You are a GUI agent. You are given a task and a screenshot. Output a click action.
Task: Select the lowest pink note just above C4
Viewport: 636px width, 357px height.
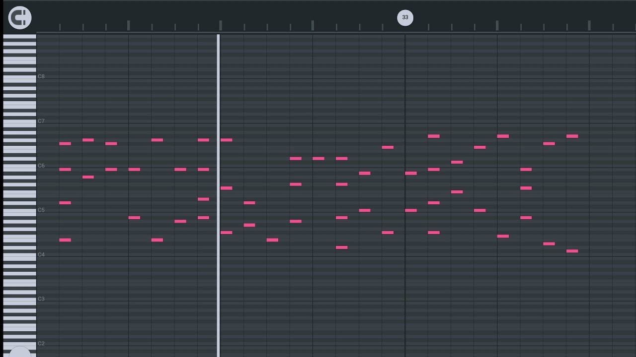tap(572, 251)
